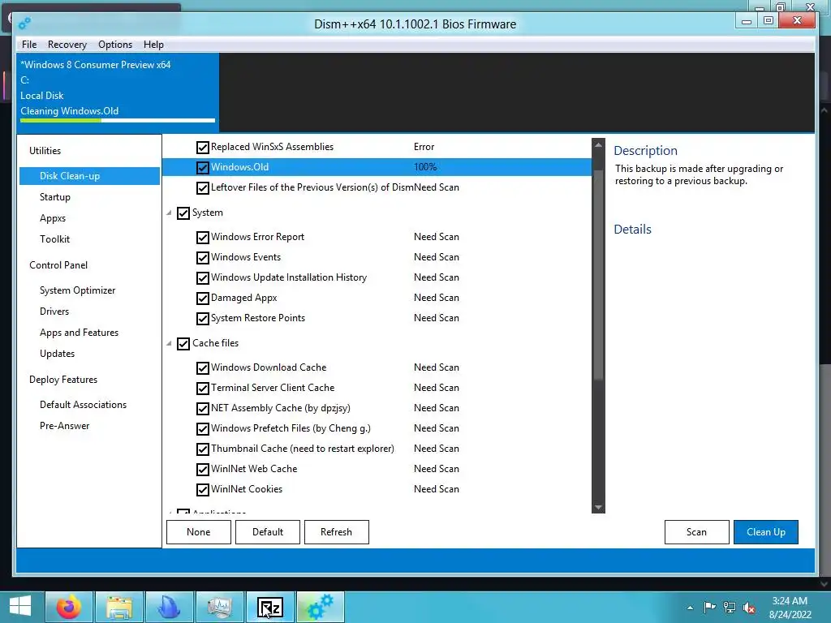831x623 pixels.
Task: Open the Appxs section
Action: coord(53,218)
